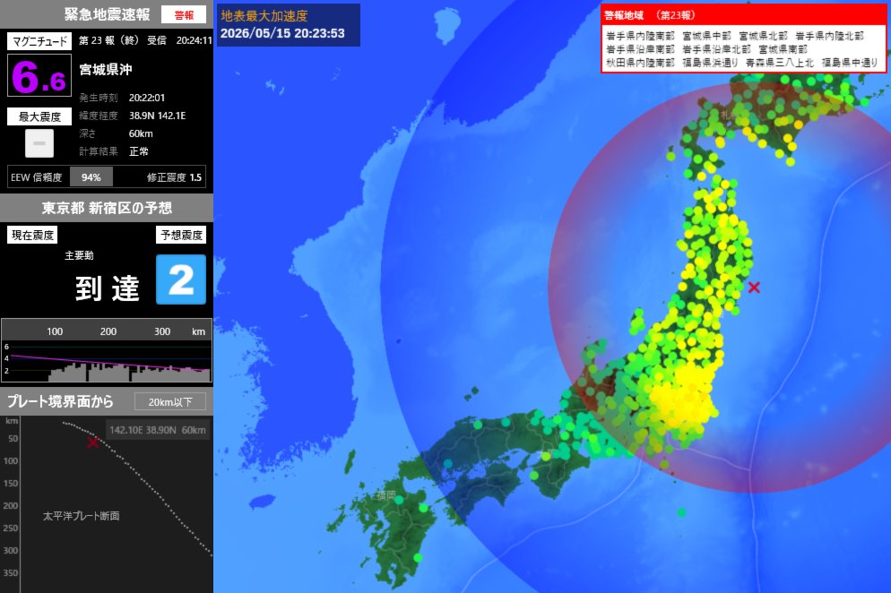The image size is (891, 593).
Task: Click the 20km以下 depth-from-plate box
Action: coord(170,401)
